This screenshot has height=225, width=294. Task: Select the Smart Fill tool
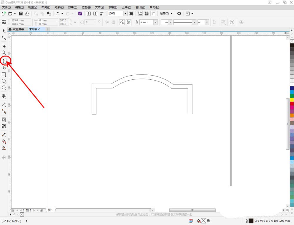4,148
